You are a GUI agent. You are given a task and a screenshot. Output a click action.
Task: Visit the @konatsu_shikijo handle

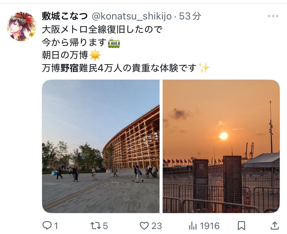tap(132, 16)
